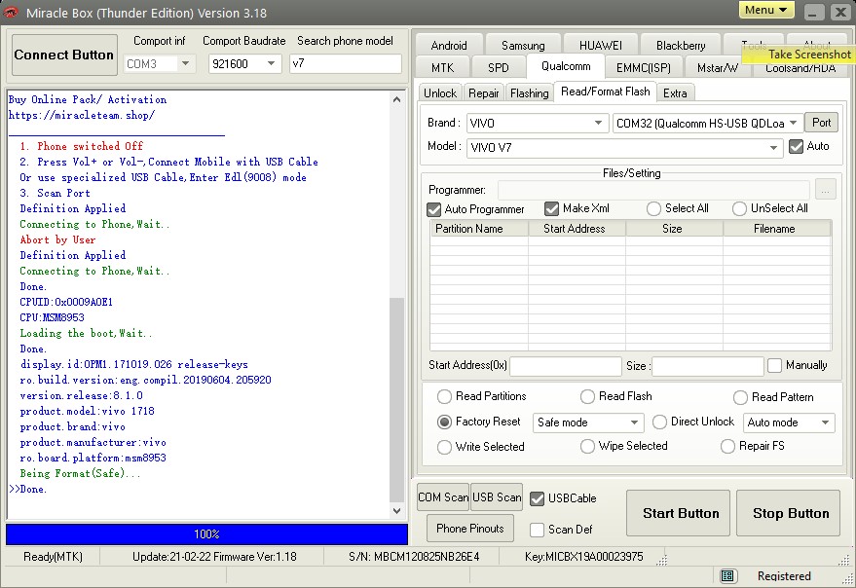
Task: Click the COM Scan button
Action: (x=443, y=497)
